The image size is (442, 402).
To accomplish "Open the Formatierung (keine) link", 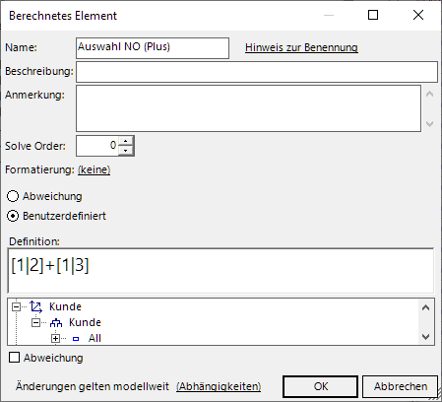I will tap(94, 169).
